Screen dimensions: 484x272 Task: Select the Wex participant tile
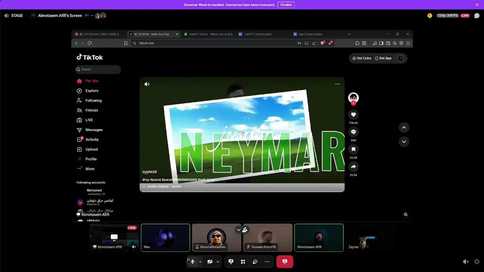[165, 238]
